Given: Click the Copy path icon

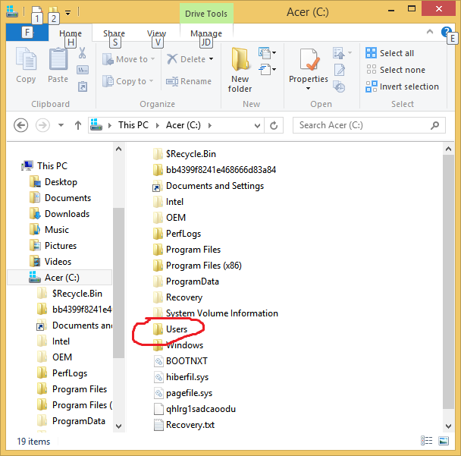Looking at the screenshot, I should pyautogui.click(x=83, y=70).
